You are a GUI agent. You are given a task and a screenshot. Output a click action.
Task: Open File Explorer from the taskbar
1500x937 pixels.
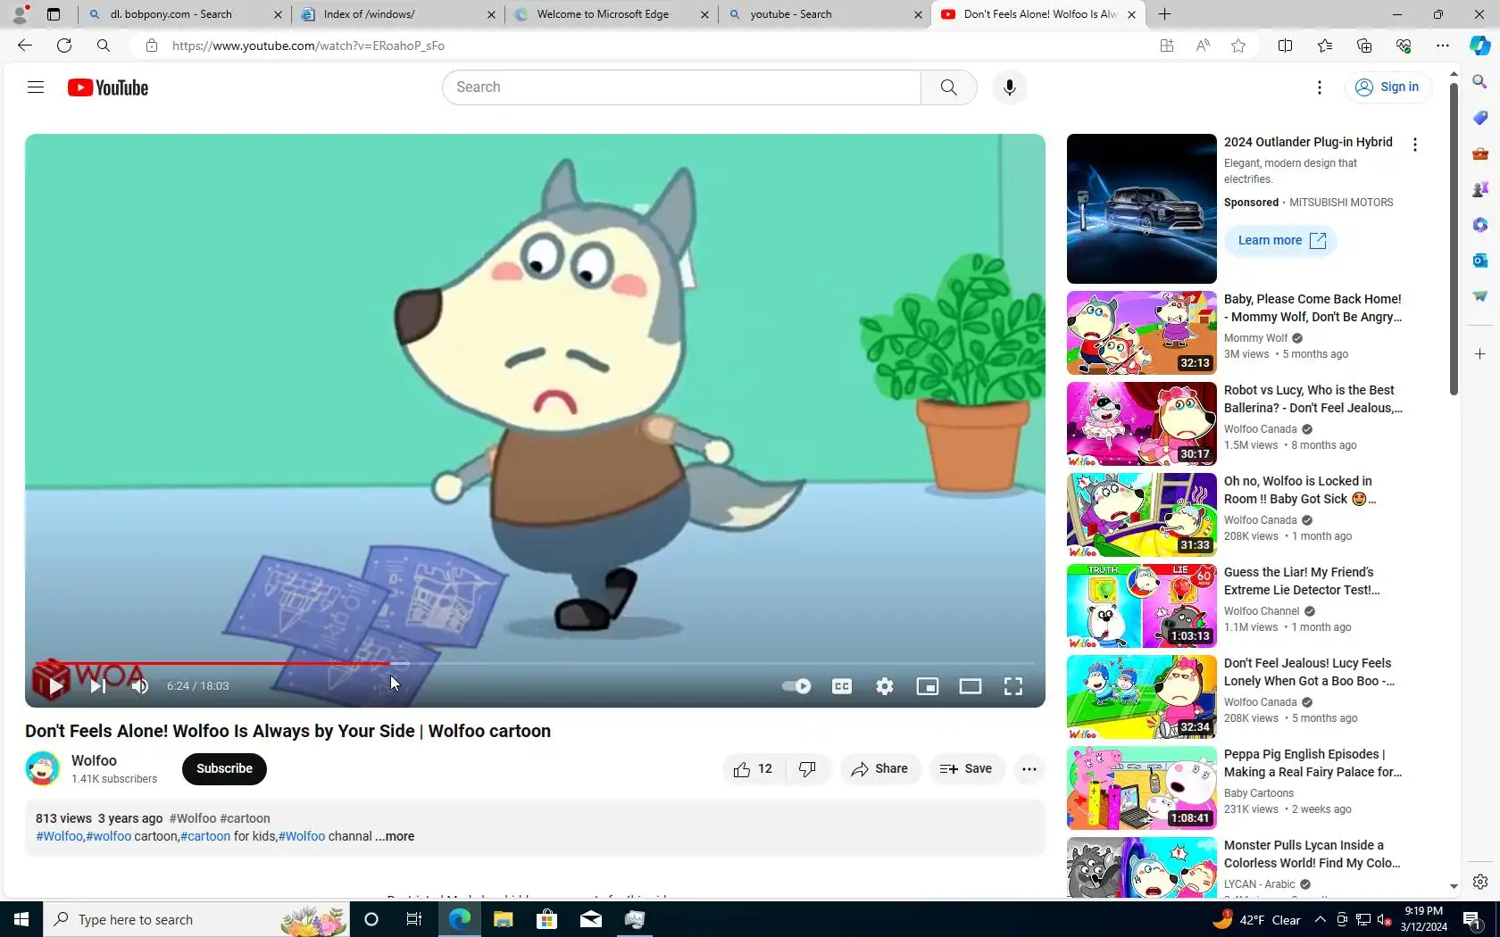point(504,919)
